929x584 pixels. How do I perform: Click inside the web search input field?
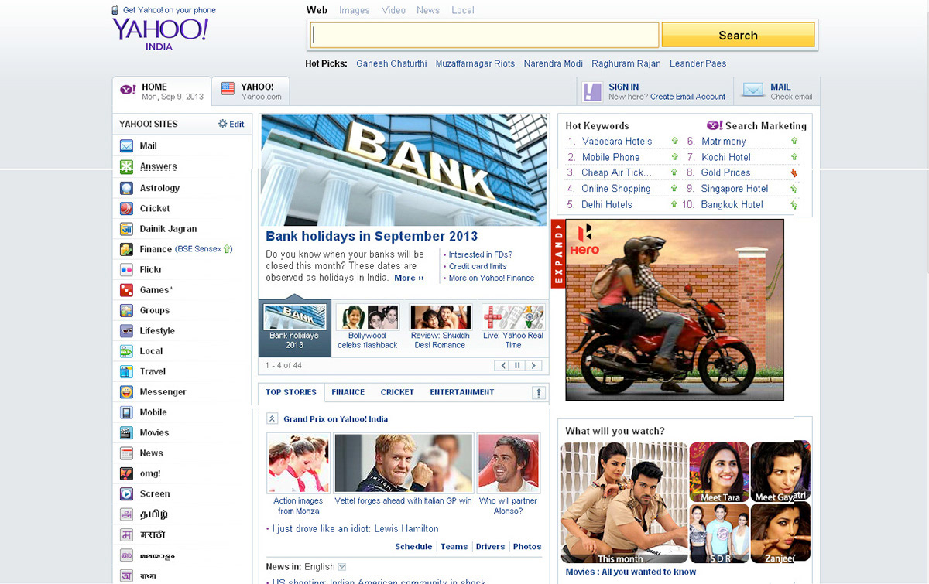click(485, 35)
